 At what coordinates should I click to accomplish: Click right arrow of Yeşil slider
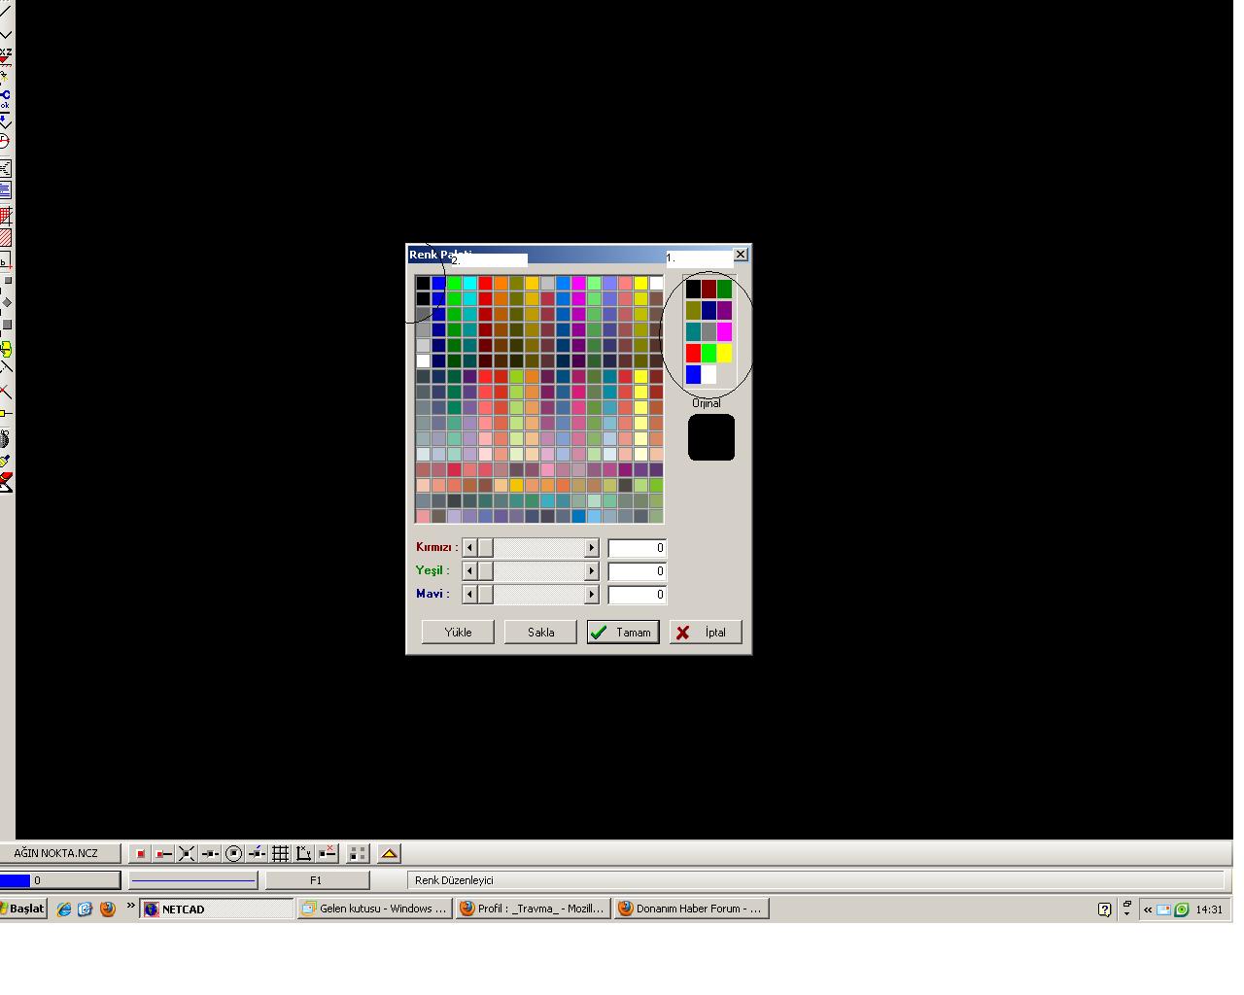[591, 571]
